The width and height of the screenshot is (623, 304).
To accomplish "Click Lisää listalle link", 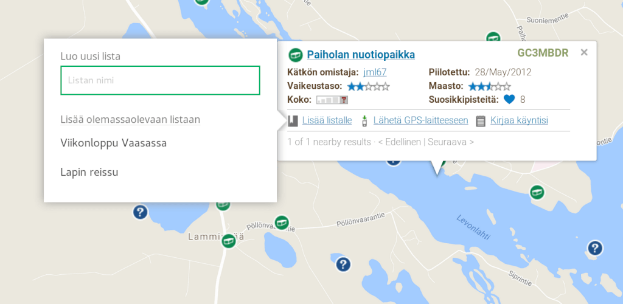I will coord(327,120).
